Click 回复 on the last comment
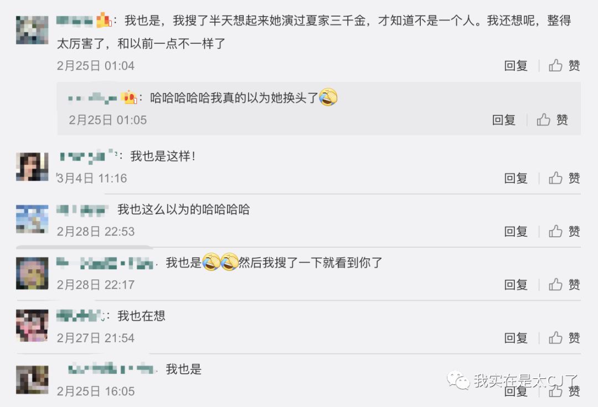598x407 pixels. 515,390
